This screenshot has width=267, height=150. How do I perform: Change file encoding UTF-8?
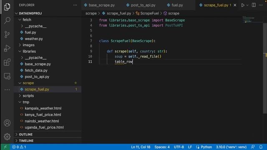click(179, 147)
